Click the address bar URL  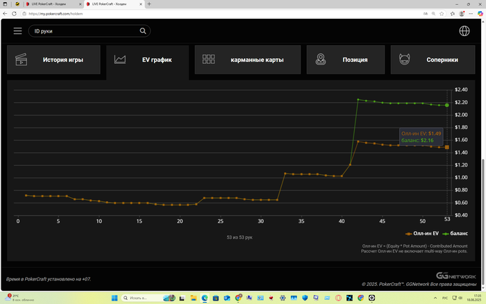tap(56, 14)
